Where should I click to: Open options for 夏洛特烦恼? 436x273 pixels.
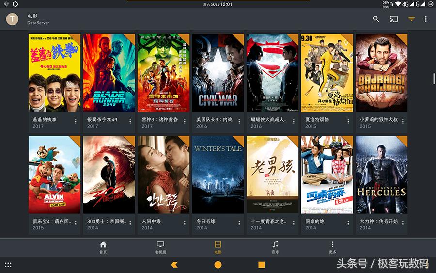(348, 121)
